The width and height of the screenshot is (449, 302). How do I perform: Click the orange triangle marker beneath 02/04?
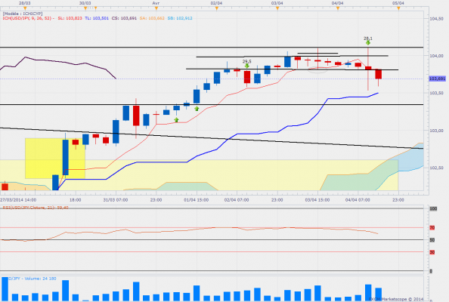217,8
